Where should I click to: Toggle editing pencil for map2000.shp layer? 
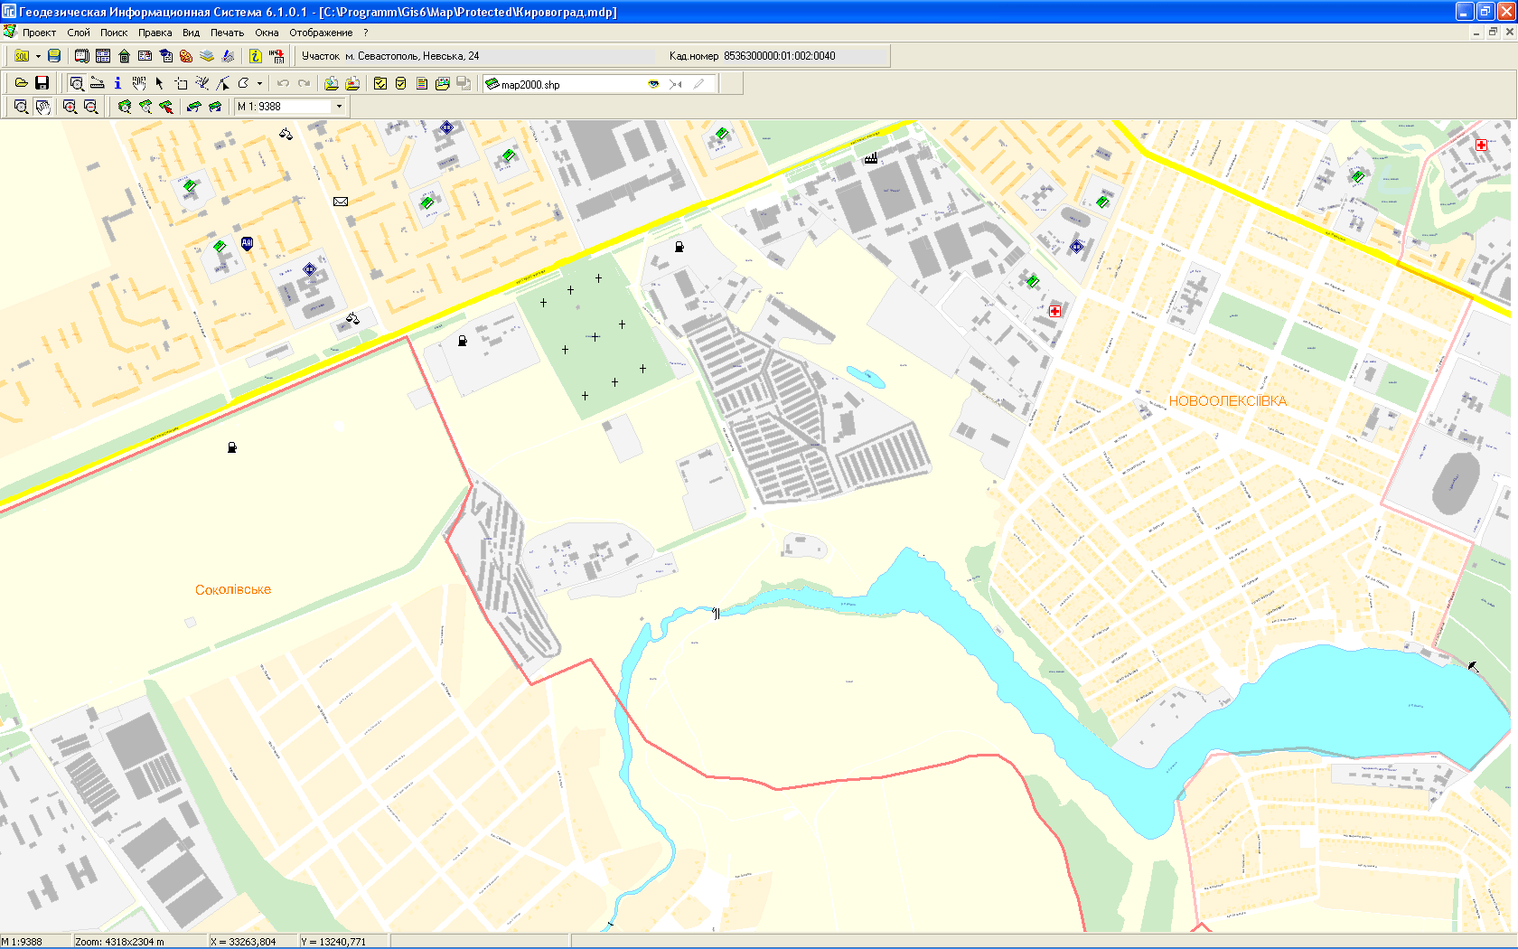pos(698,84)
